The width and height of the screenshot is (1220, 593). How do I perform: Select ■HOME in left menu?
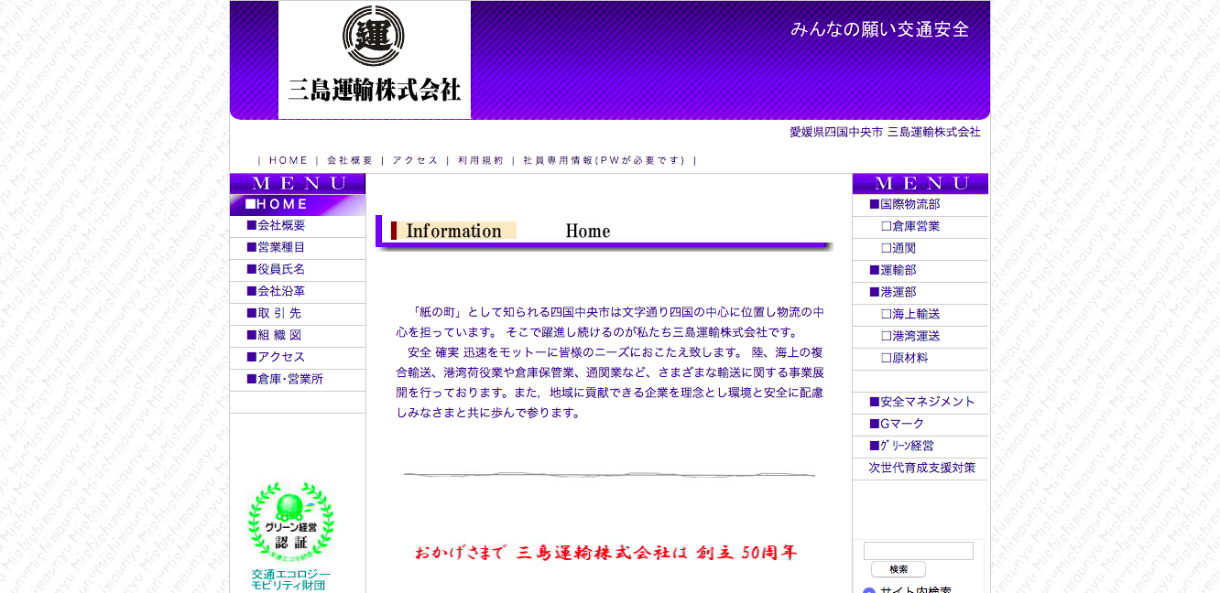click(x=298, y=204)
